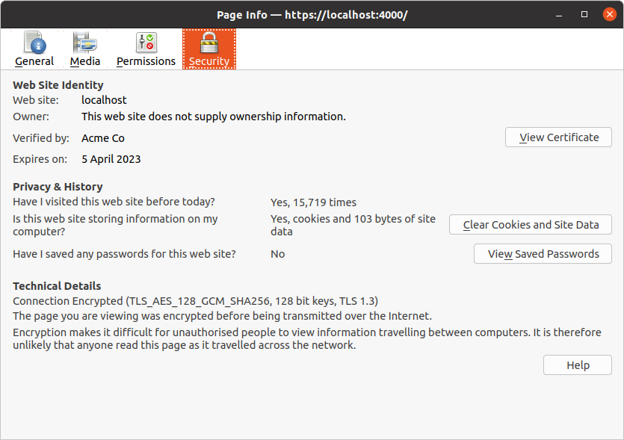Click the Permissions tab icon
This screenshot has height=440, width=624.
pyautogui.click(x=146, y=43)
